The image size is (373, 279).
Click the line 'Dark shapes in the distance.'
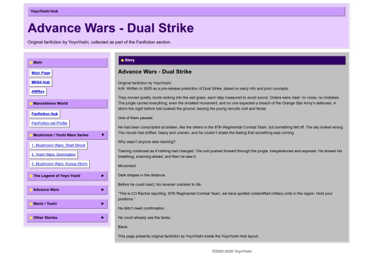[x=142, y=175]
